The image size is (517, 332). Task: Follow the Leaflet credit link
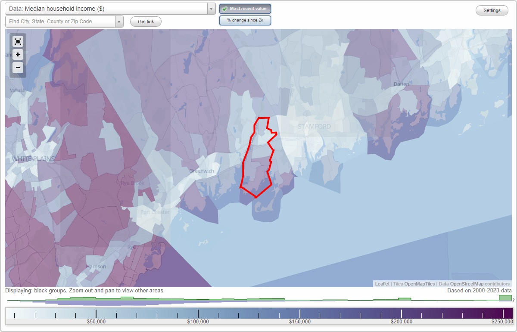[x=382, y=284]
